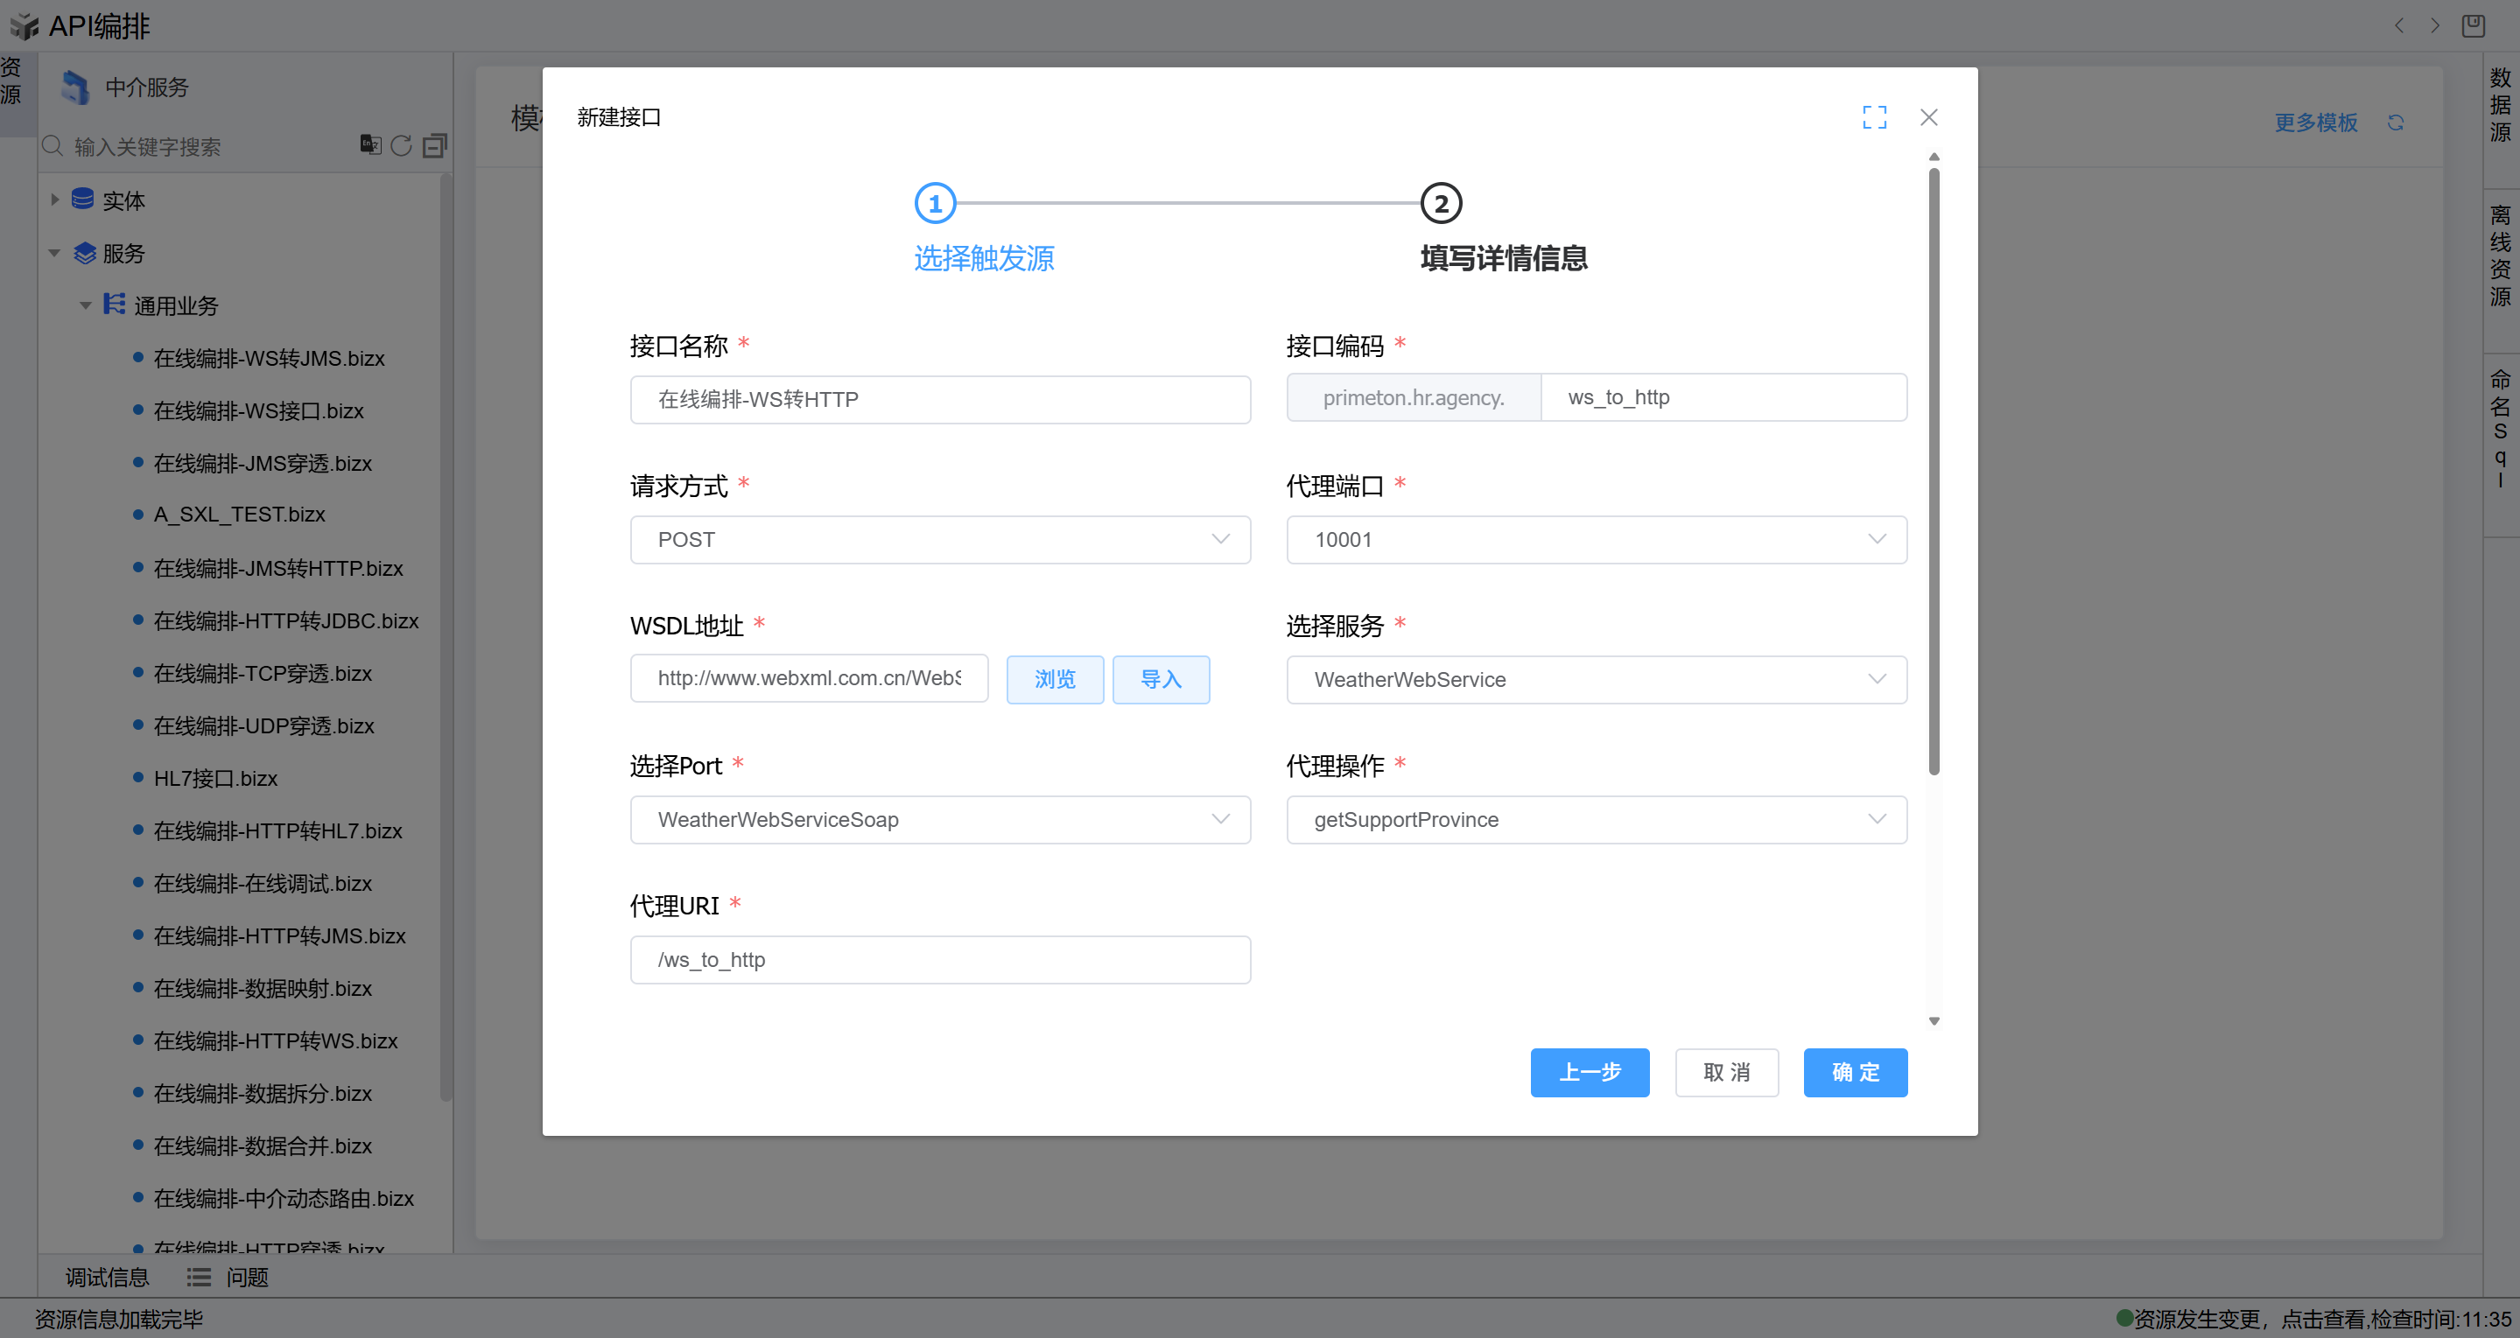The height and width of the screenshot is (1338, 2520).
Task: Click step 1 circle 选择触发源
Action: (934, 203)
